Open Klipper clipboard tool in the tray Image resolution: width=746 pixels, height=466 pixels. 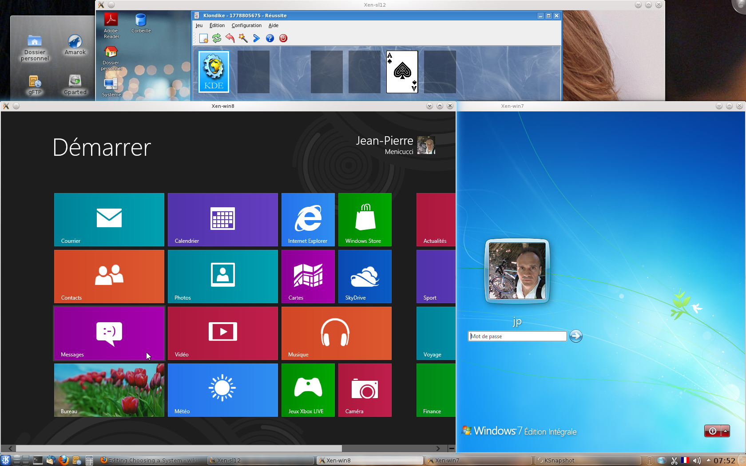(x=675, y=460)
